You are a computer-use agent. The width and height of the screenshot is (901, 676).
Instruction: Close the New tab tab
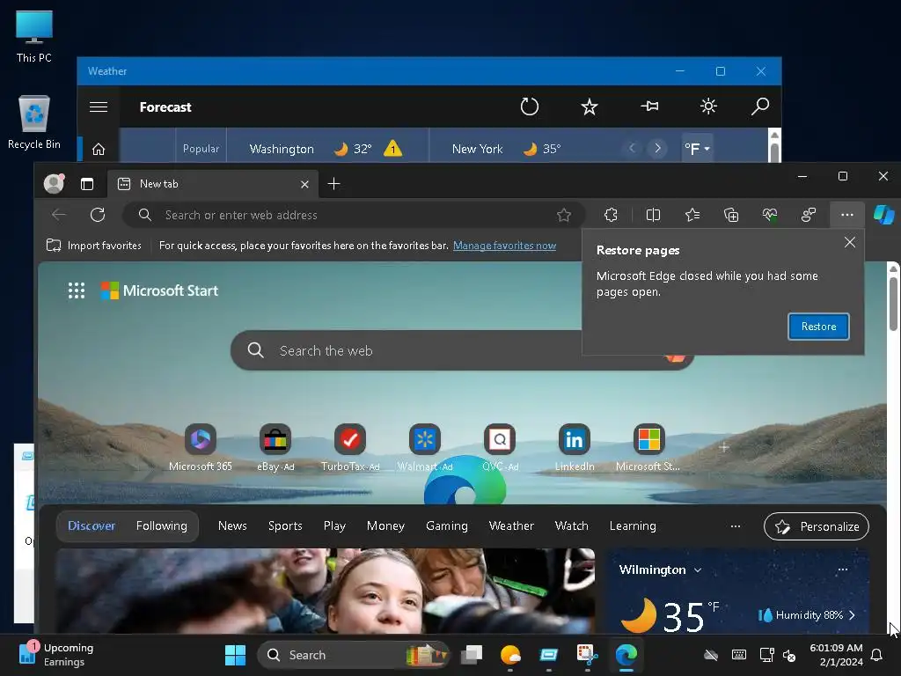click(x=304, y=185)
